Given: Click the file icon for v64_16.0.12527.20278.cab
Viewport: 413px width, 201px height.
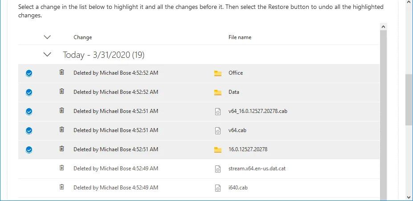Looking at the screenshot, I should point(217,112).
